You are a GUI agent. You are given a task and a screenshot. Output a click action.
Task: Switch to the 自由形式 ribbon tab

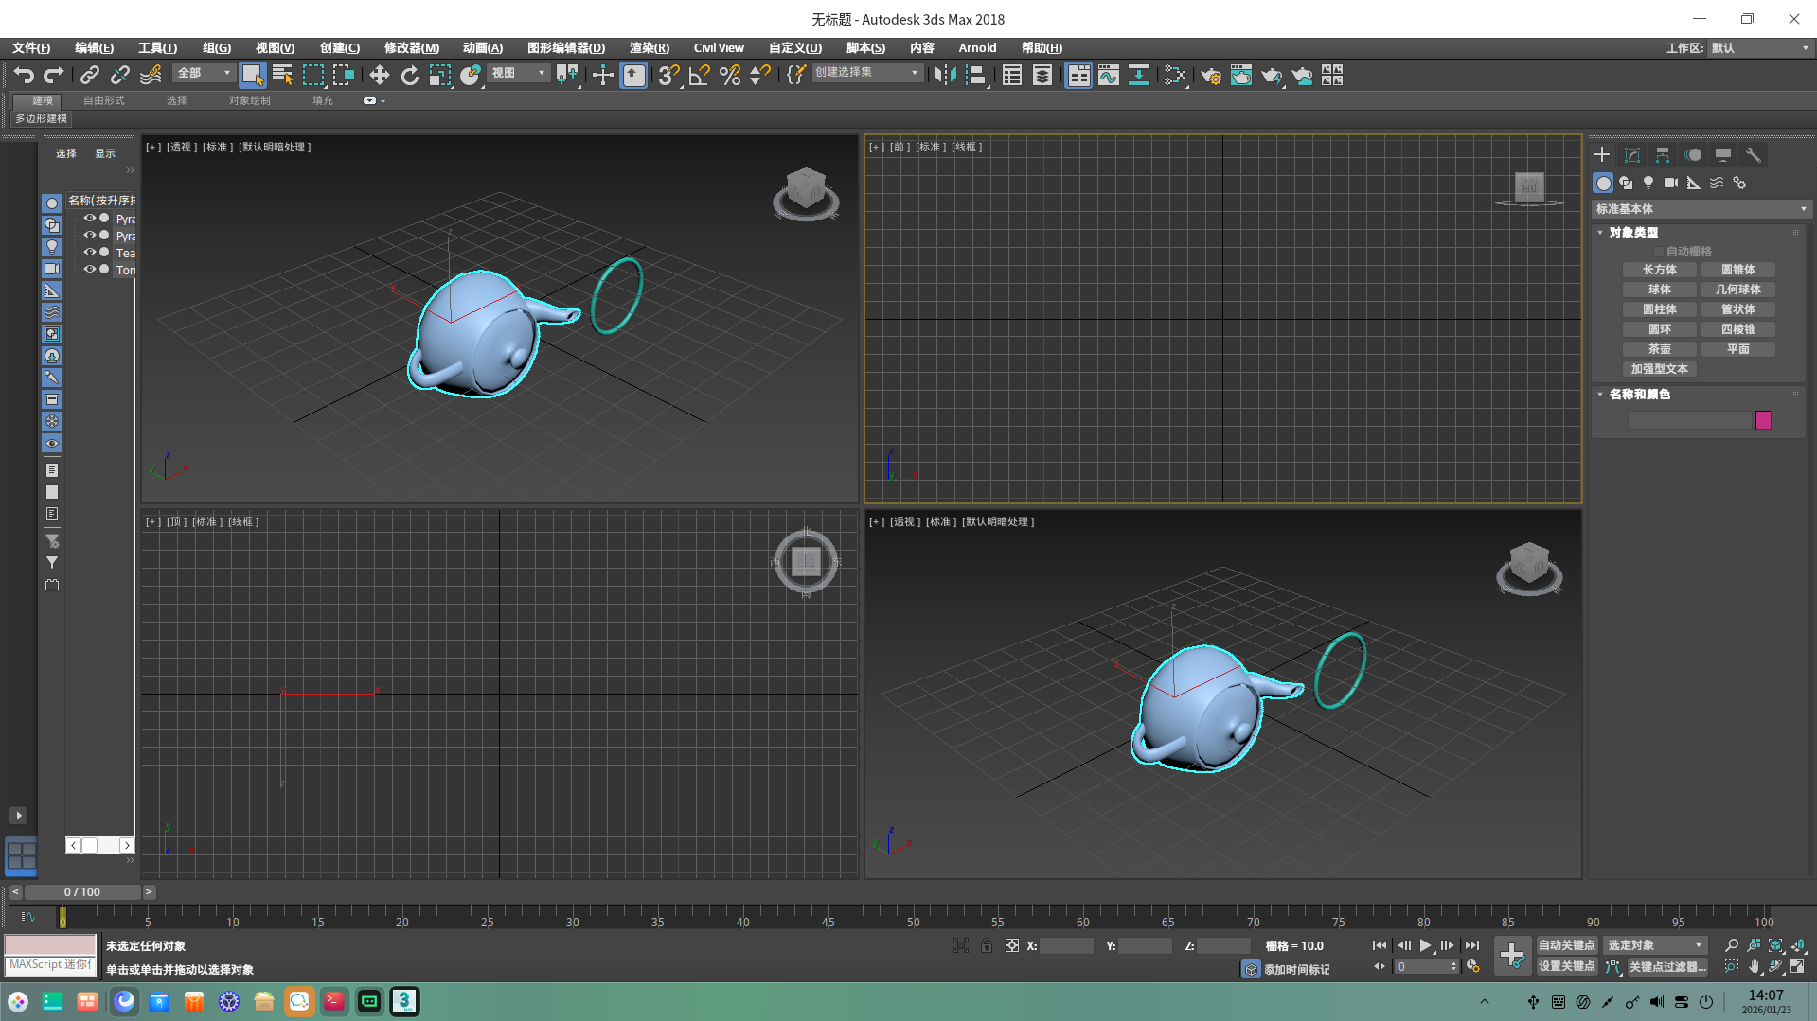coord(104,100)
